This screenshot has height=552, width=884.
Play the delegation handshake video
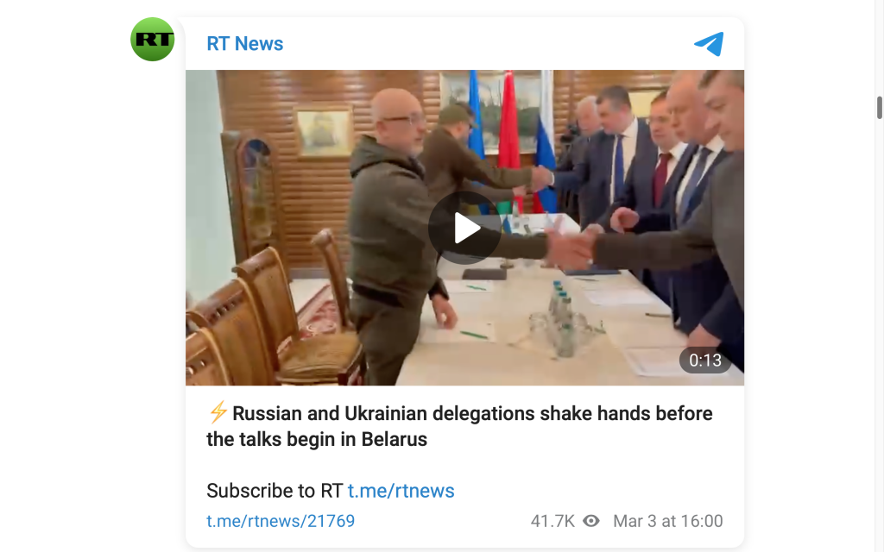coord(464,228)
